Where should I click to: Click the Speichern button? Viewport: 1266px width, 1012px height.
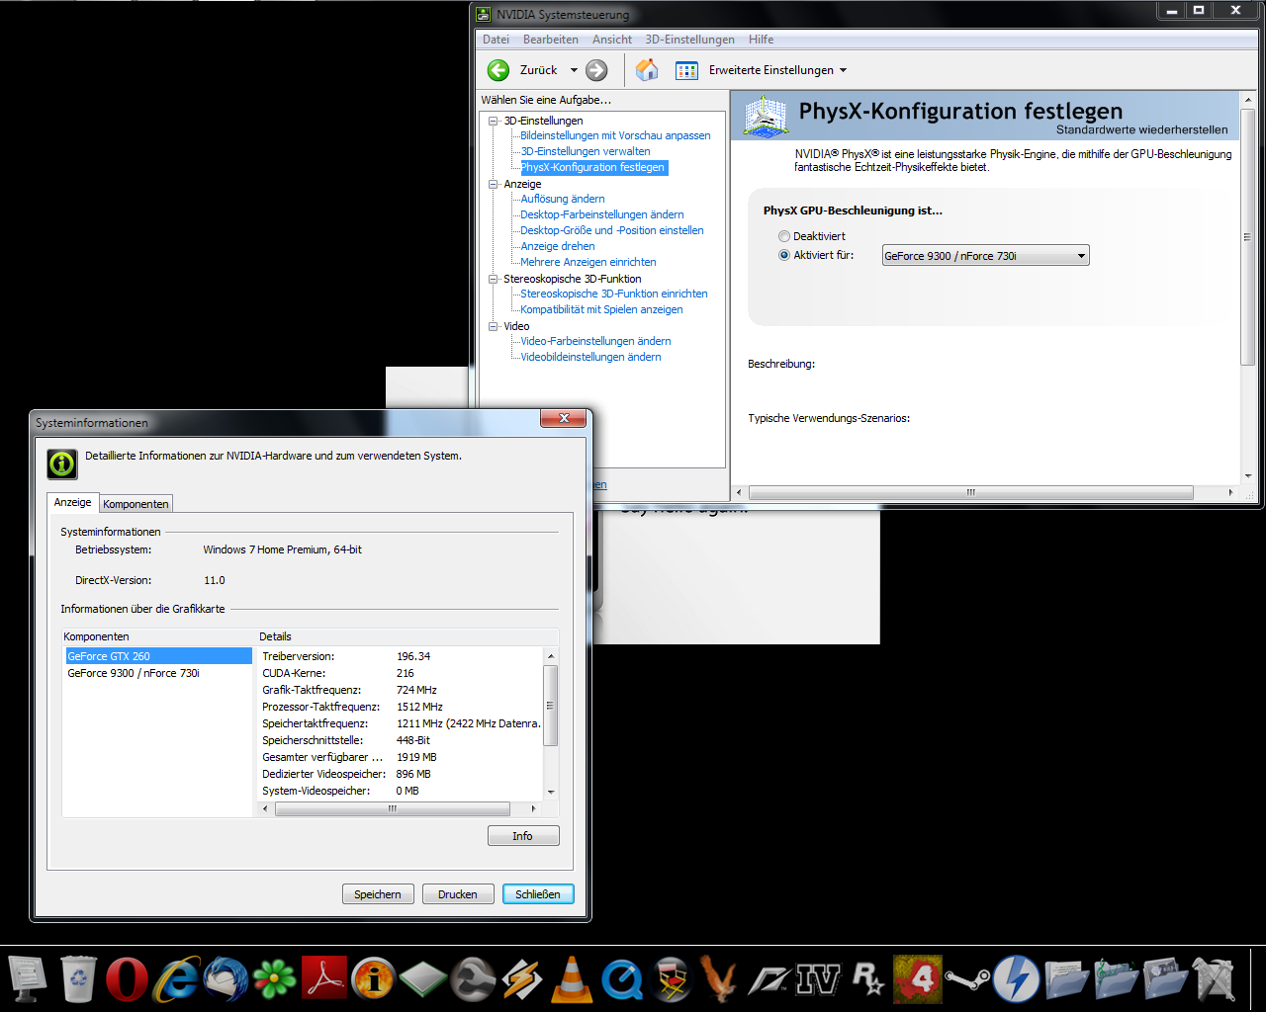pyautogui.click(x=378, y=894)
